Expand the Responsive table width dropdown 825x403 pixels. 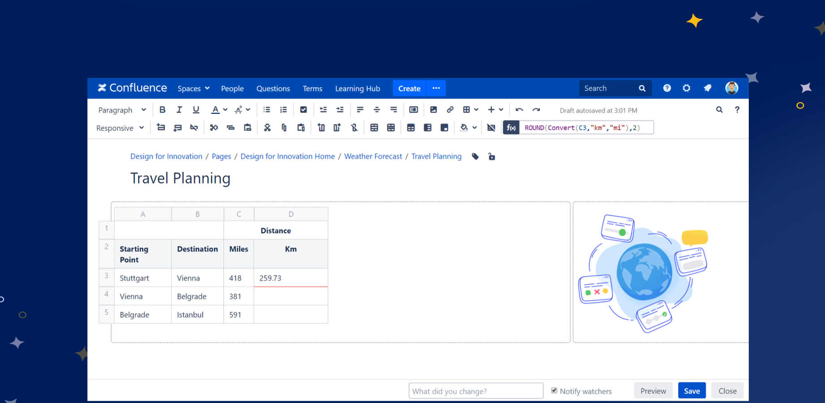click(x=120, y=128)
